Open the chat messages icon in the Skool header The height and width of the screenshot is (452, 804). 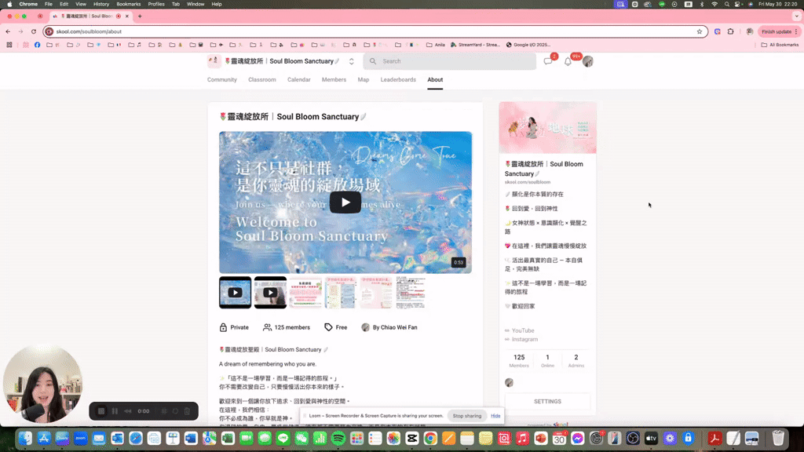pos(547,60)
